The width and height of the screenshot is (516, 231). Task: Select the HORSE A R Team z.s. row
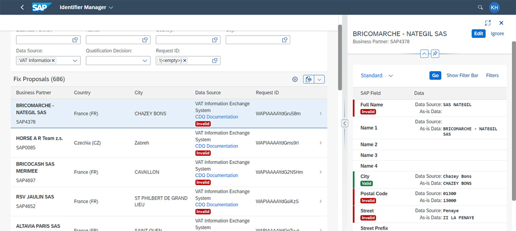tap(169, 143)
